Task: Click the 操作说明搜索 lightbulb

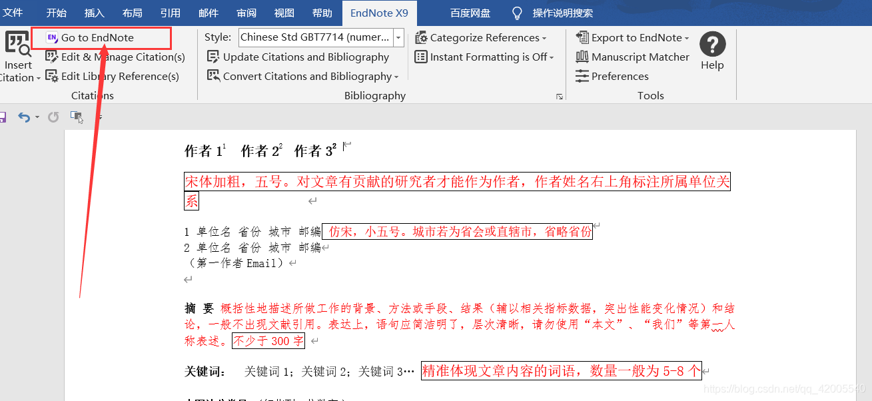Action: (516, 13)
